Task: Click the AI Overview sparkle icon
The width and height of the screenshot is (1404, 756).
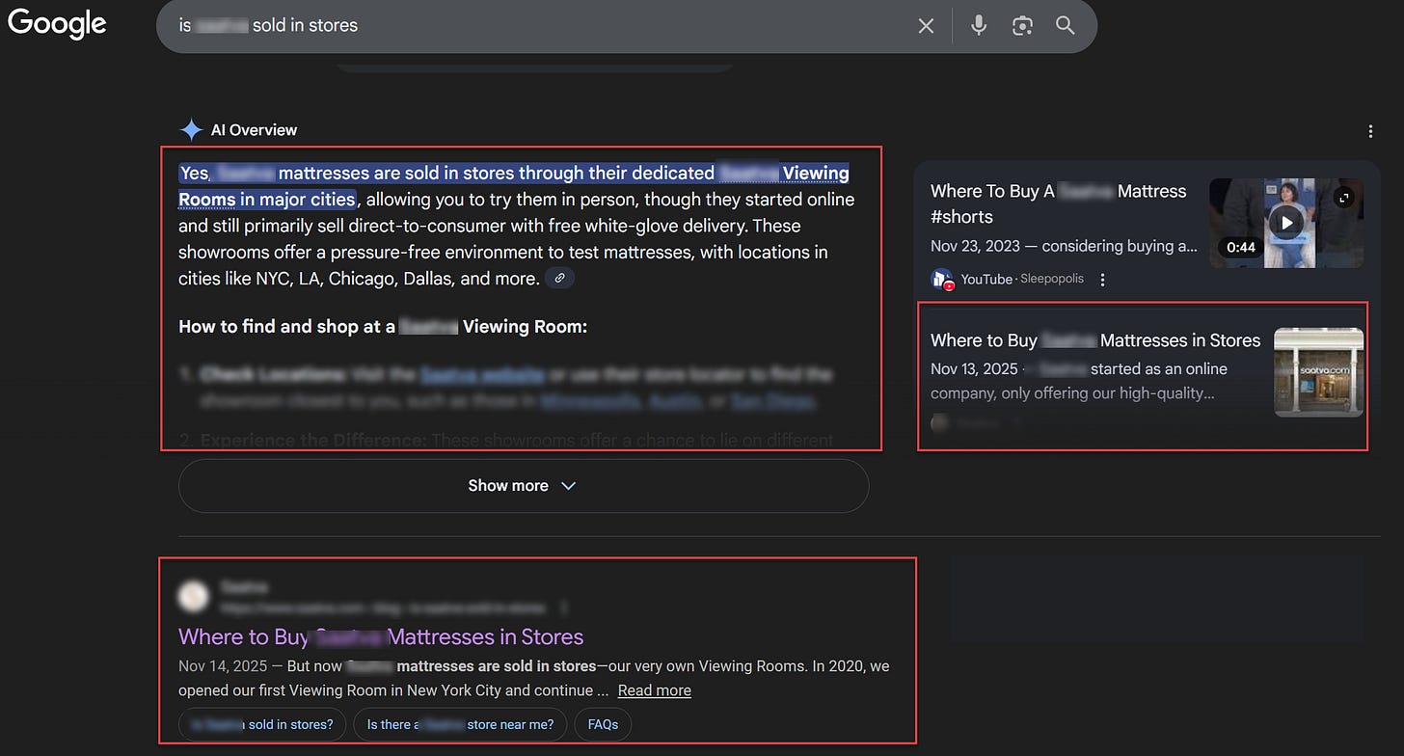Action: point(191,130)
